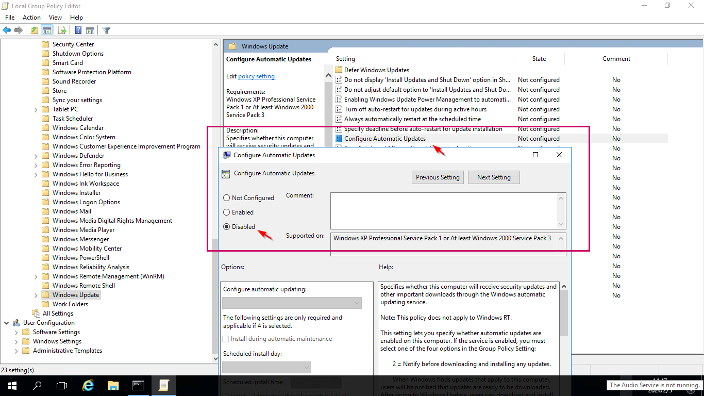The height and width of the screenshot is (396, 704).
Task: Open the File menu
Action: [10, 18]
